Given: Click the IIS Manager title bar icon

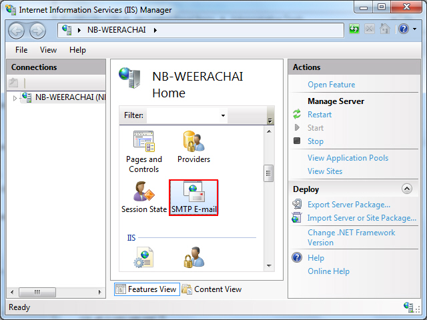Looking at the screenshot, I should click(x=11, y=10).
